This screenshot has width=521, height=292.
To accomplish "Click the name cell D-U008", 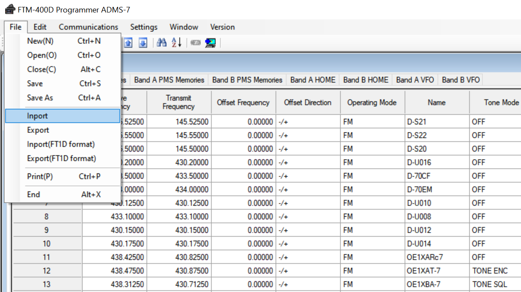I will (x=437, y=216).
